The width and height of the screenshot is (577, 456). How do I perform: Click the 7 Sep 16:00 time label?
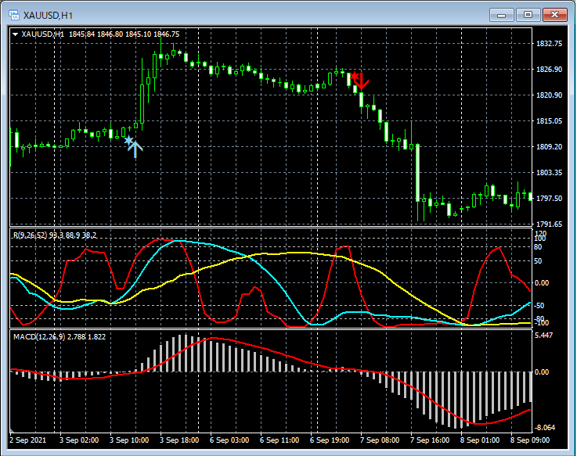(x=430, y=440)
